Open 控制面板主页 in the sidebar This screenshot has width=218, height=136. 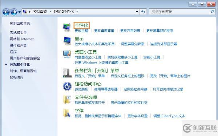pos(20,23)
